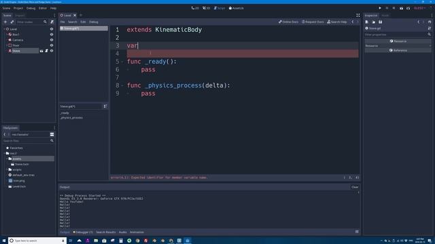
Task: Instance a child scene with the link icon
Action: point(12,22)
